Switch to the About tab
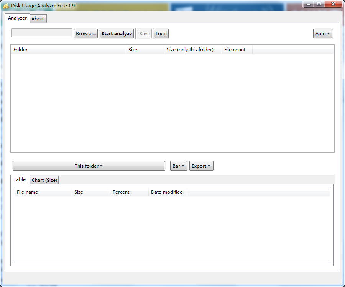This screenshot has width=345, height=287. tap(38, 19)
